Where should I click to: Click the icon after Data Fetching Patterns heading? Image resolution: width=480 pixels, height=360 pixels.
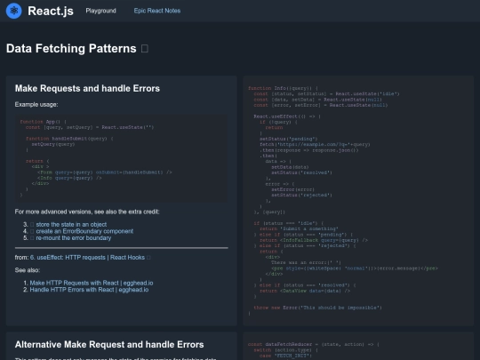pos(145,49)
